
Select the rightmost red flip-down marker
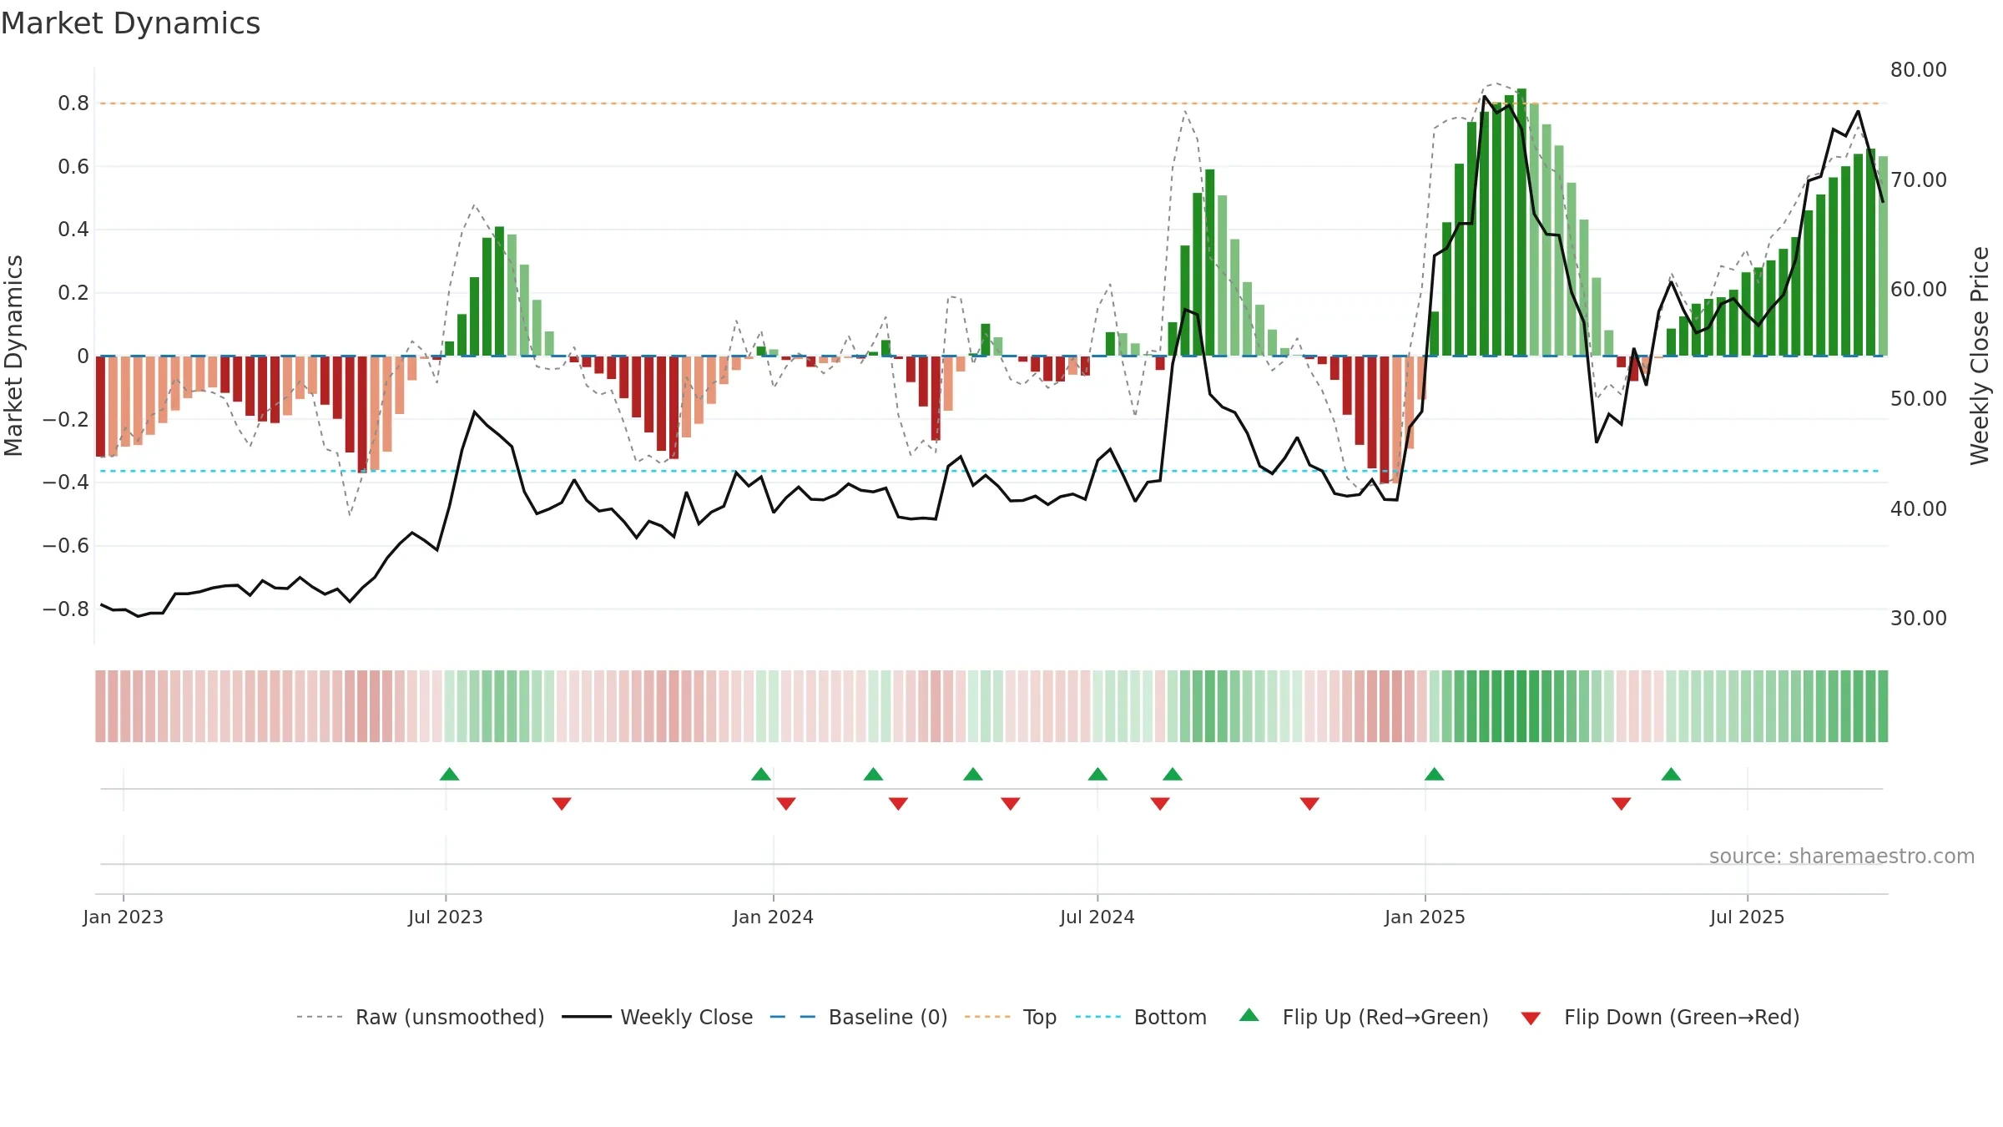coord(1622,803)
